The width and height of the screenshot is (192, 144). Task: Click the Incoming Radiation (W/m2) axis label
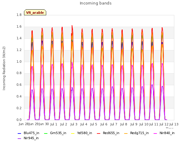click(4, 68)
